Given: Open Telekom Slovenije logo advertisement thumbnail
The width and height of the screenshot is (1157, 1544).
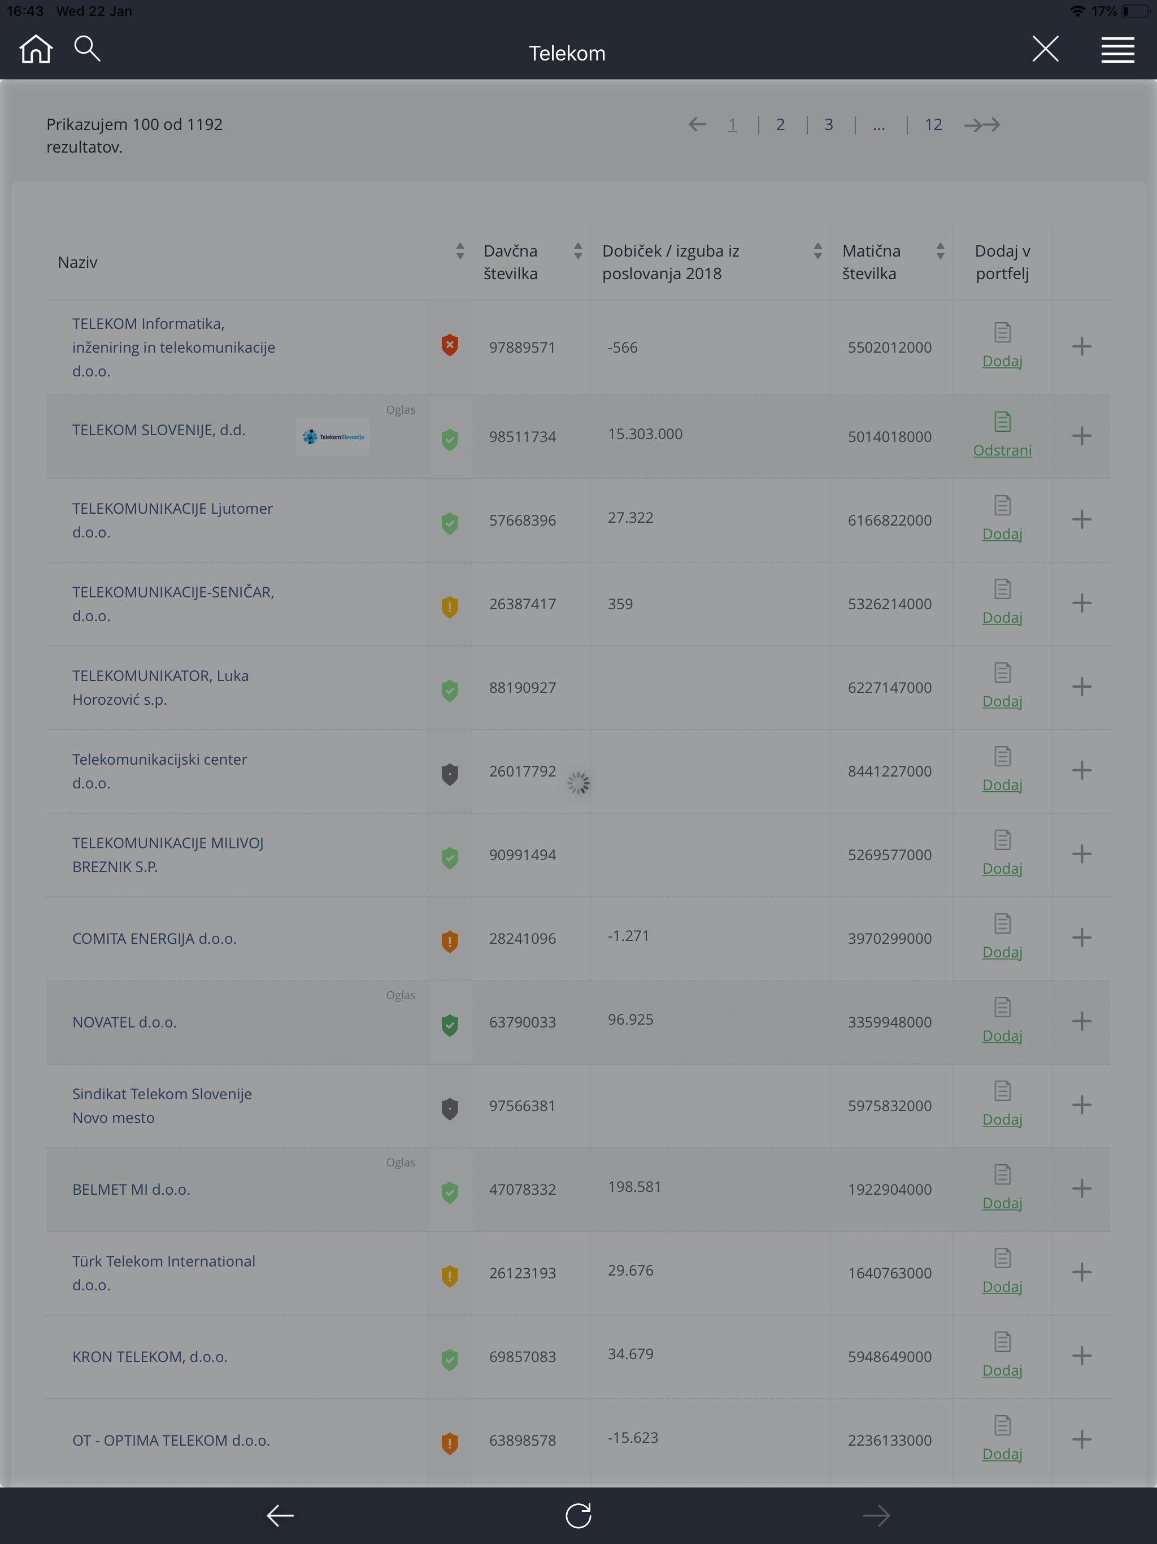Looking at the screenshot, I should [333, 437].
